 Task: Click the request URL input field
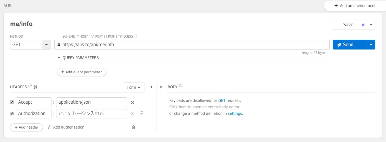pyautogui.click(x=192, y=45)
